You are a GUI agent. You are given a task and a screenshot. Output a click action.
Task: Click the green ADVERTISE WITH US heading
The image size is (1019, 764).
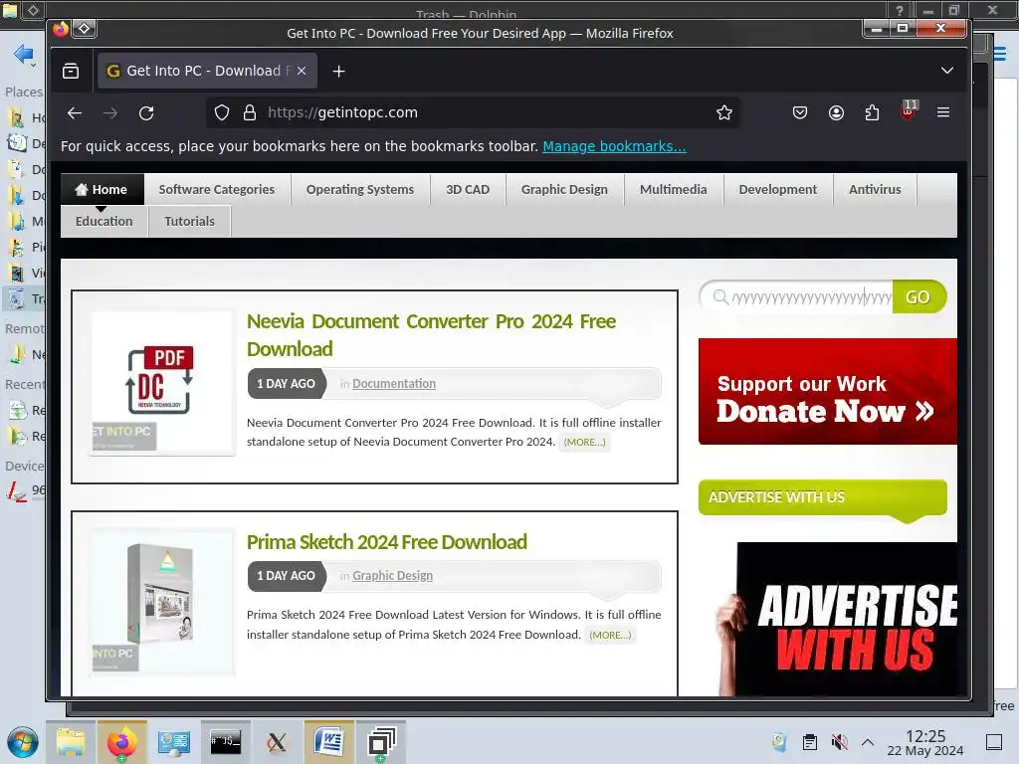point(822,497)
